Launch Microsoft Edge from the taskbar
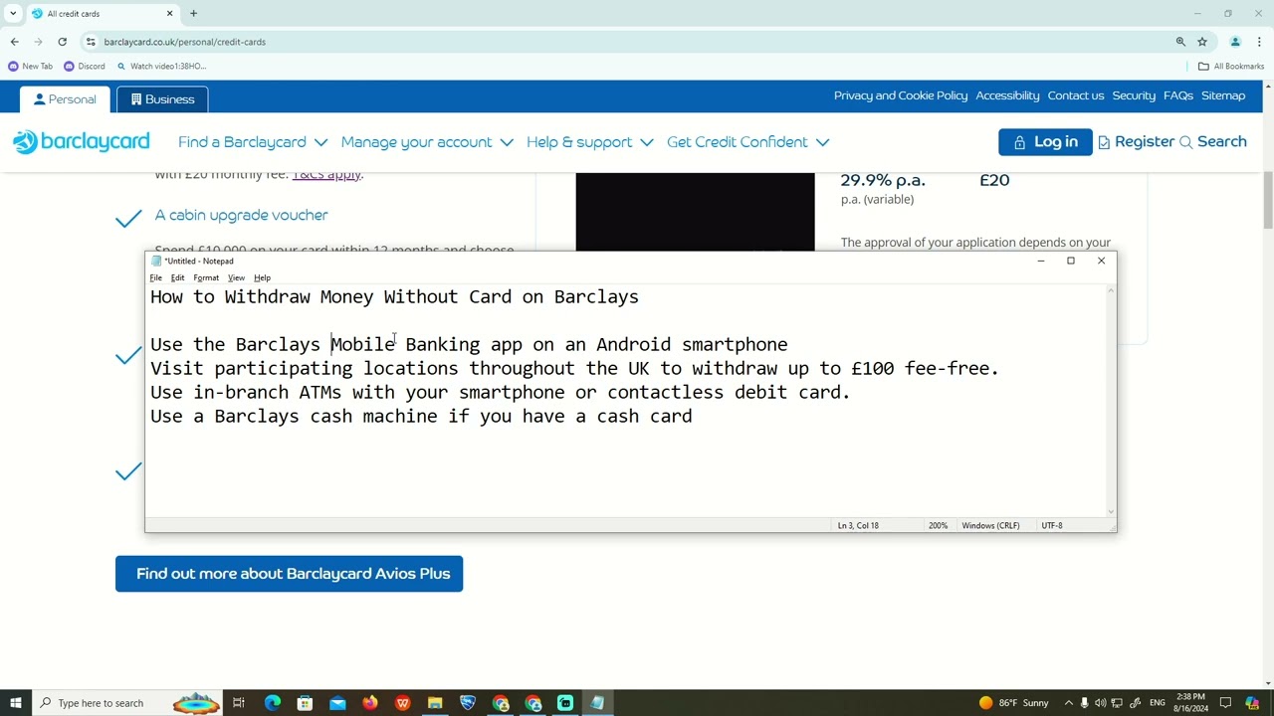The width and height of the screenshot is (1274, 716). [x=272, y=703]
